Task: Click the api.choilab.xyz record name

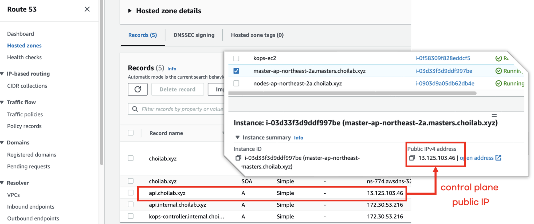Action: tap(167, 193)
